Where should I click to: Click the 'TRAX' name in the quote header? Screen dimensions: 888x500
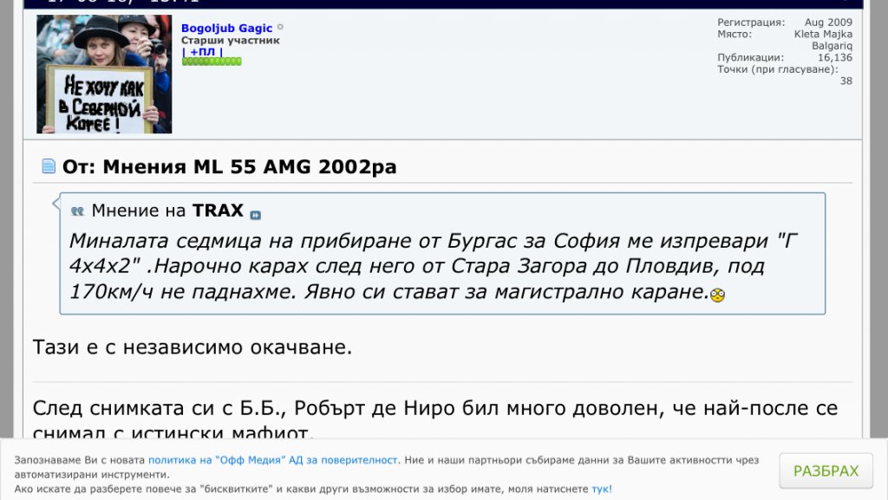tap(218, 211)
